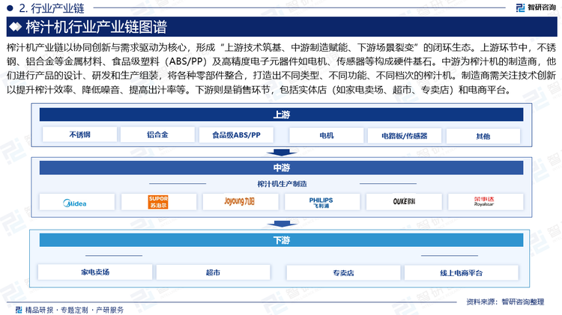Click the diamond icon before 榨汁机行业产业链图谱
This screenshot has width=562, height=315.
16,27
